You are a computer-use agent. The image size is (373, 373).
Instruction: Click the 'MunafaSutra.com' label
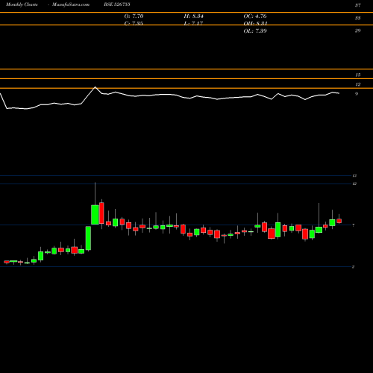[71, 4]
